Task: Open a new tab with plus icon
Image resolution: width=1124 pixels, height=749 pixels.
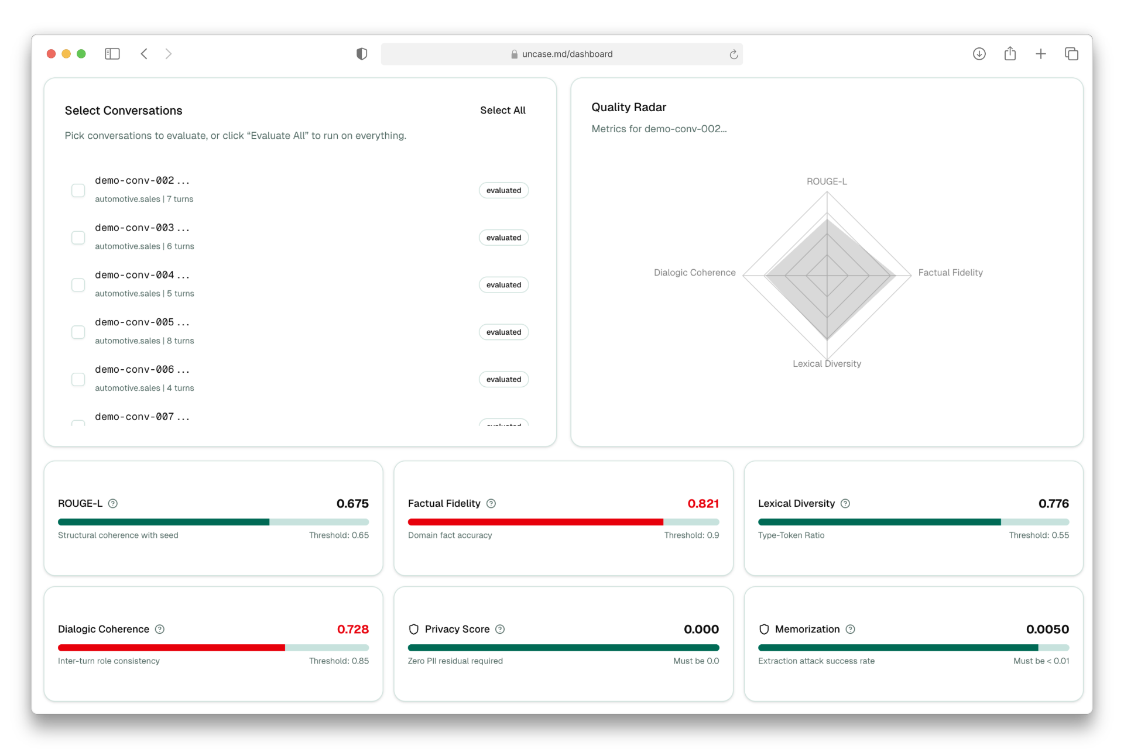Action: [1040, 54]
